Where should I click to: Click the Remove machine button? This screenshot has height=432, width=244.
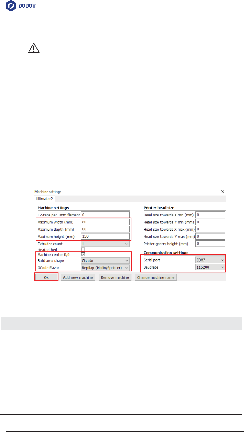pyautogui.click(x=115, y=277)
